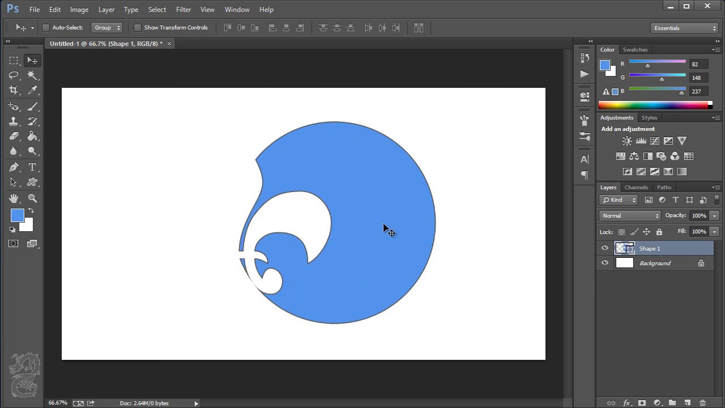Select the Rectangular Marquee tool
The width and height of the screenshot is (725, 408).
tap(14, 61)
